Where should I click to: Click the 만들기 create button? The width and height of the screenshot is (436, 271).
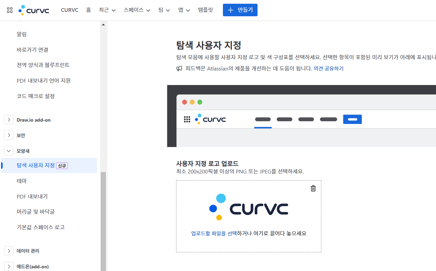click(240, 10)
